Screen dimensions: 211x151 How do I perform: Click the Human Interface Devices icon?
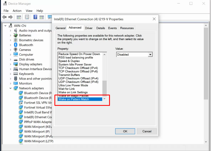(16, 69)
